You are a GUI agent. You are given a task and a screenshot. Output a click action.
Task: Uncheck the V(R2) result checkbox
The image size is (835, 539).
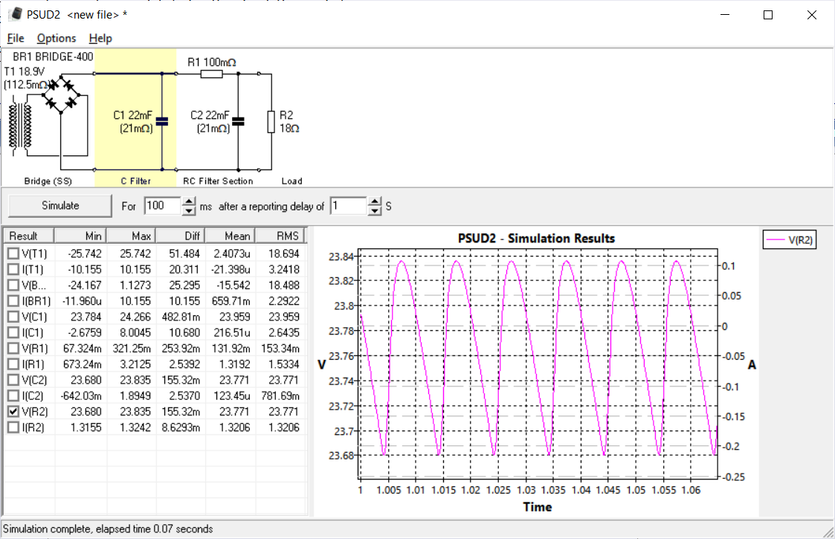click(13, 412)
